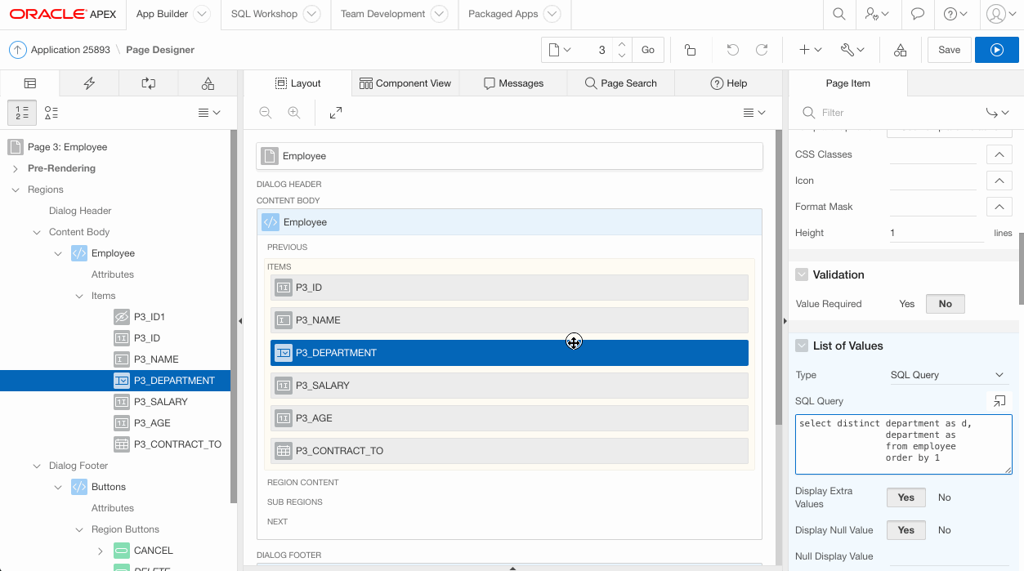This screenshot has height=571, width=1024.
Task: Open the List of Values Type dropdown
Action: click(948, 375)
